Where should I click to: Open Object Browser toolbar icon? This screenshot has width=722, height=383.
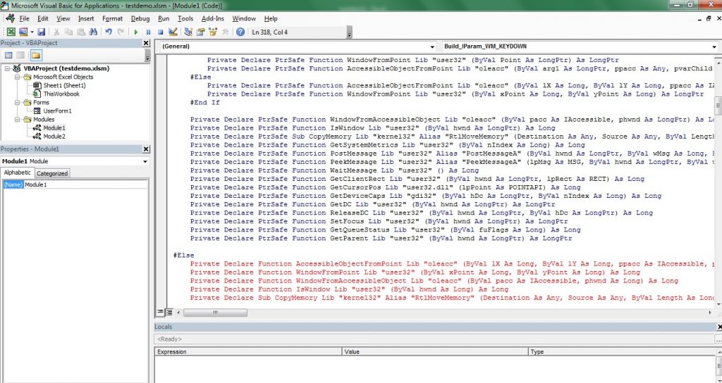pyautogui.click(x=213, y=32)
